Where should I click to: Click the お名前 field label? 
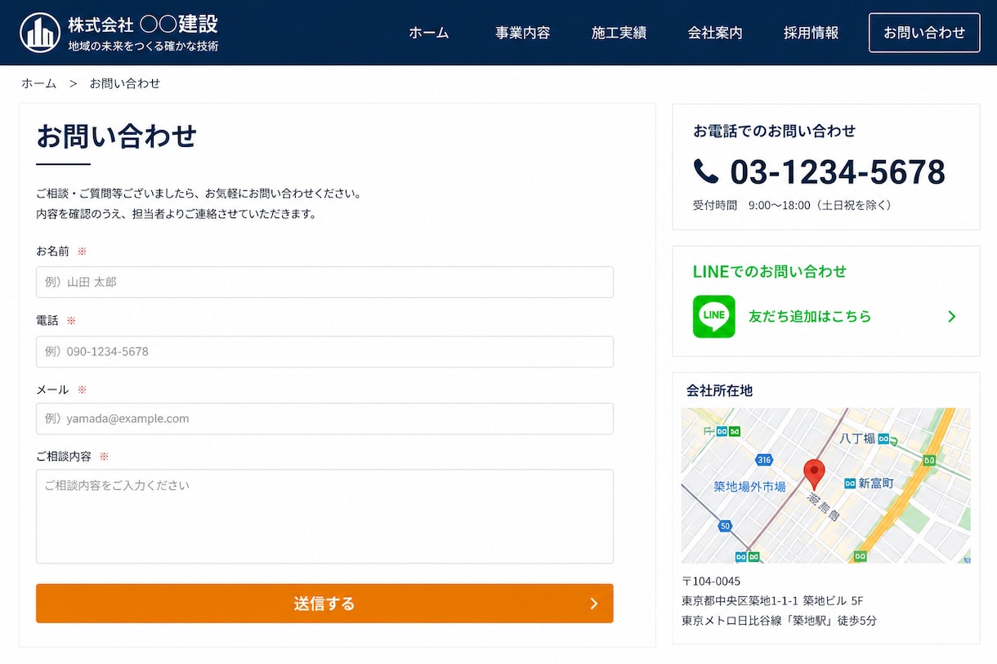point(52,251)
